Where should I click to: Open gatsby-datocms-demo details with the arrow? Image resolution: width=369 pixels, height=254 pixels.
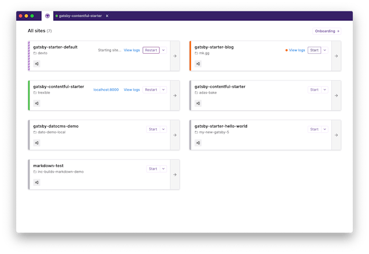click(175, 135)
